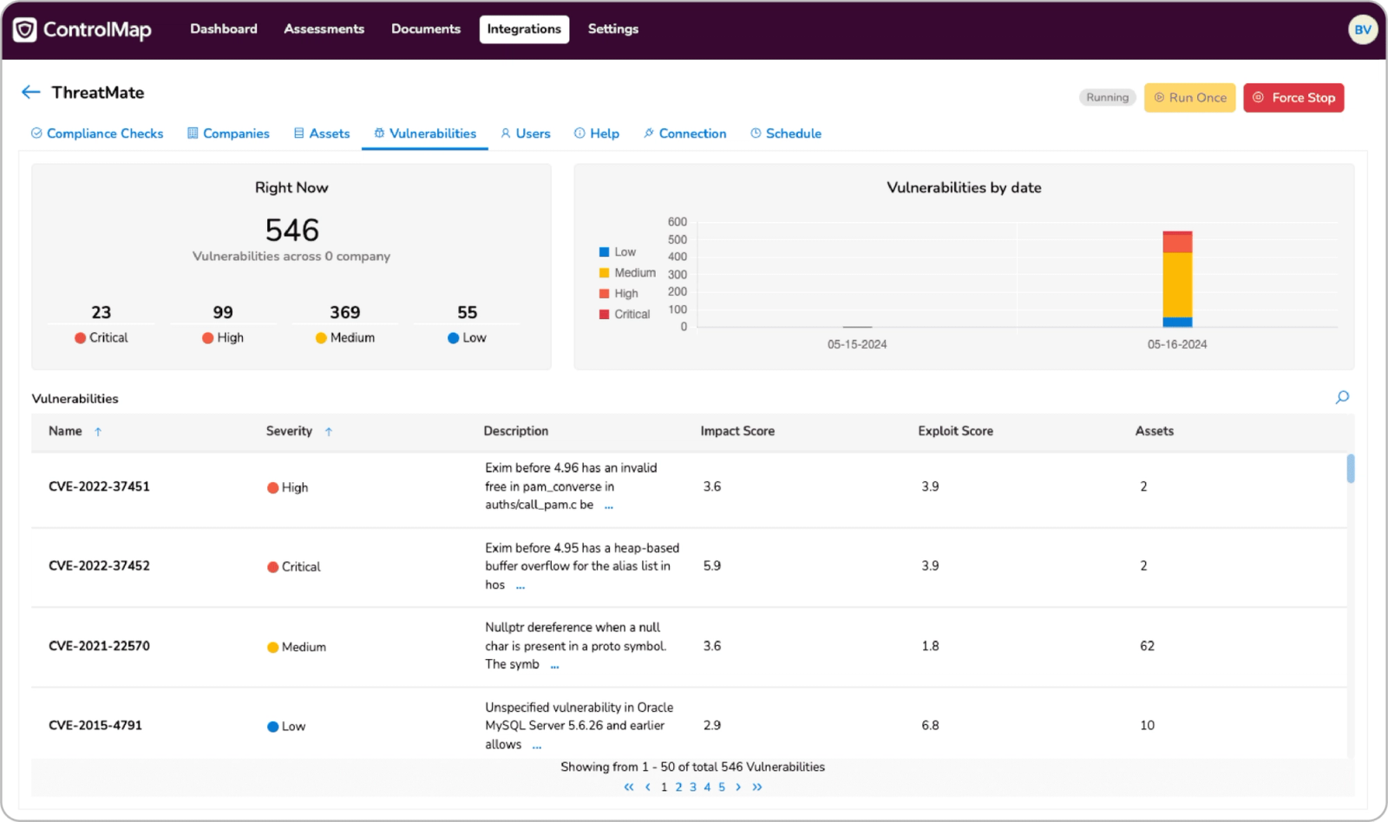
Task: Jump to last page double chevron
Action: 757,787
